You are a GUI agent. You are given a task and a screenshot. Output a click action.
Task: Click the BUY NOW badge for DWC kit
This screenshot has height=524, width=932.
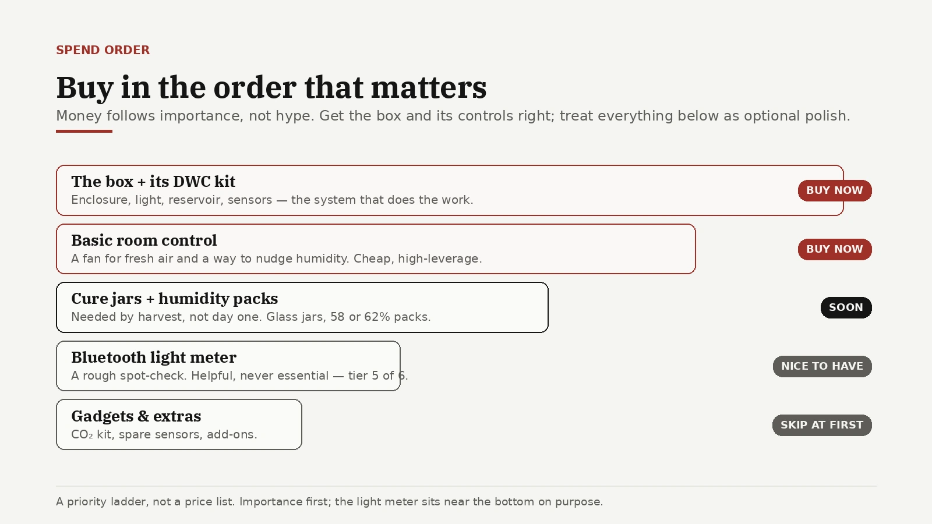[x=835, y=190]
